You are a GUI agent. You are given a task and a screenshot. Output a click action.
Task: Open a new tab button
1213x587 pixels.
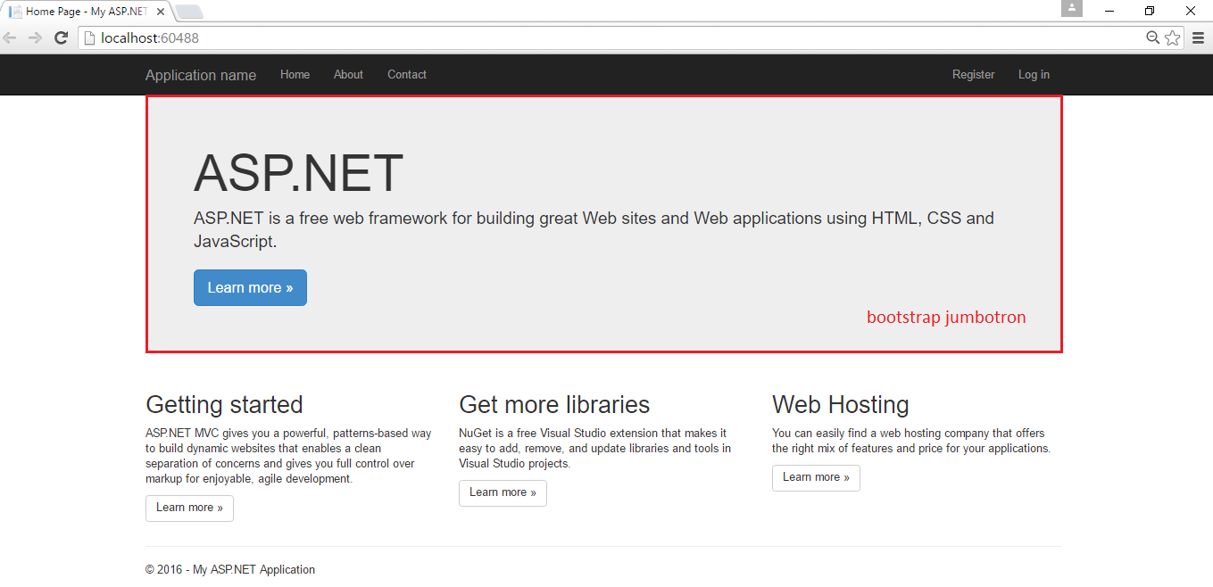[189, 12]
